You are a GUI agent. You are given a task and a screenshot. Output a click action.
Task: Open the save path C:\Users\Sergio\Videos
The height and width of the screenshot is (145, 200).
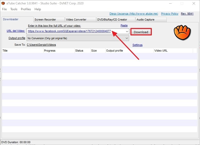click(41, 45)
